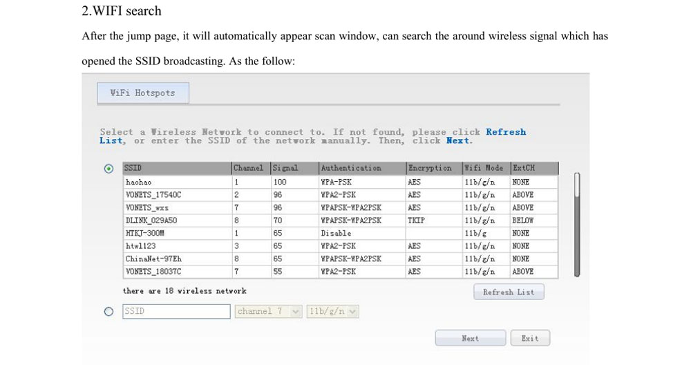Click signal value 55
This screenshot has height=365, width=691.
[294, 271]
